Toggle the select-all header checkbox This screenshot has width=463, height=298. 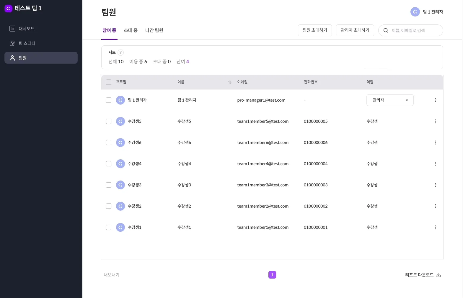point(109,82)
